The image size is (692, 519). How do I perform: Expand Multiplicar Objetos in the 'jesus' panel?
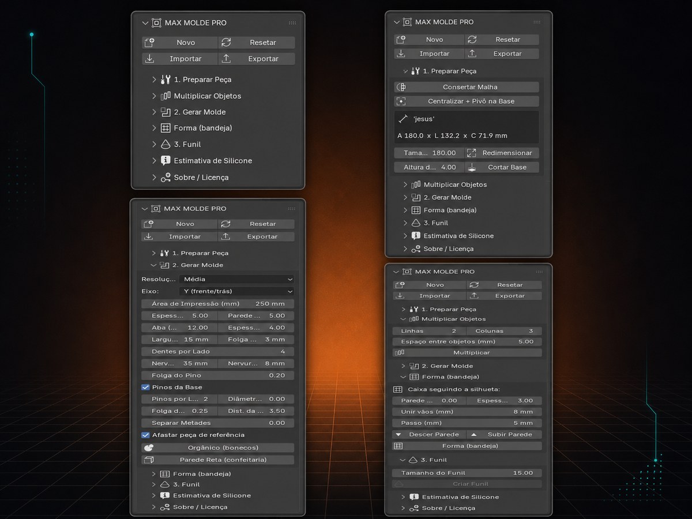point(405,185)
